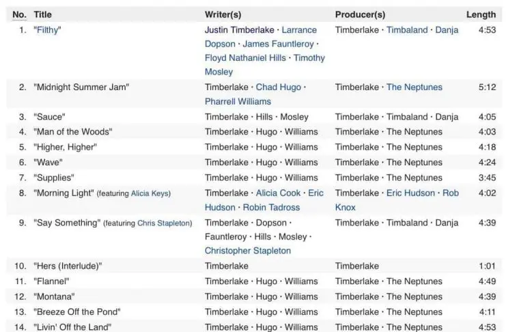Viewport: 506px width, 332px height.
Task: Click the Length column header
Action: 481,14
